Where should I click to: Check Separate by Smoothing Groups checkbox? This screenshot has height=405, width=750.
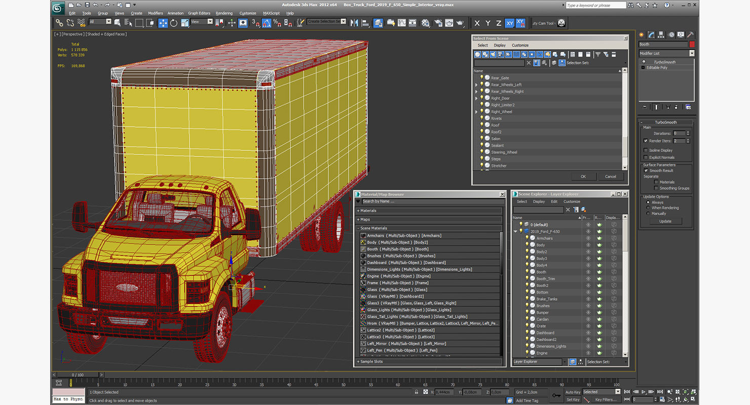656,188
